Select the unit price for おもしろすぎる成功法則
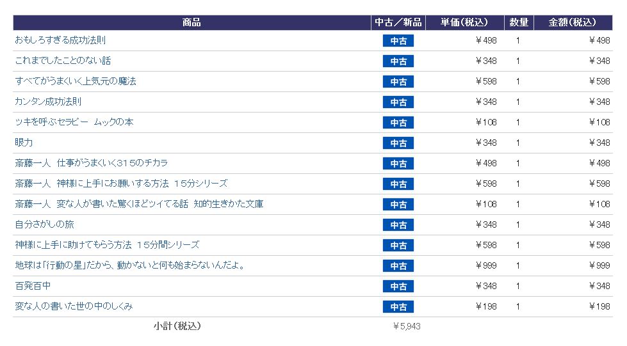This screenshot has width=627, height=346. pyautogui.click(x=486, y=40)
